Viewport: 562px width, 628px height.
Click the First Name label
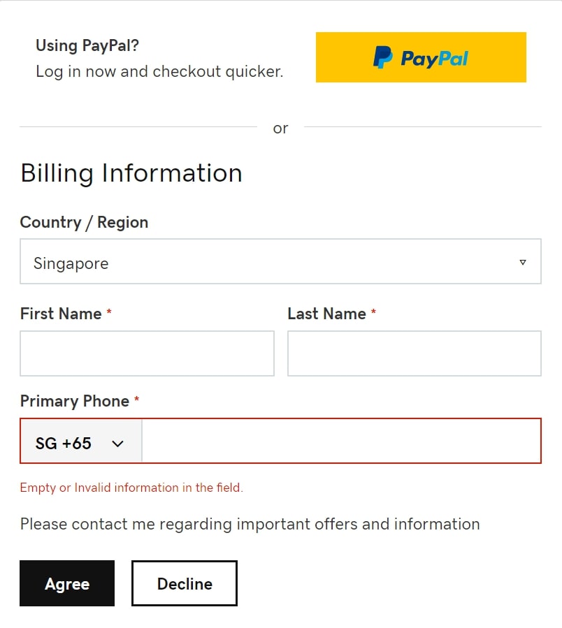click(x=61, y=314)
